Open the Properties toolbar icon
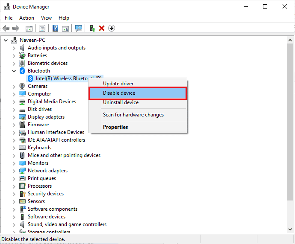 point(42,28)
